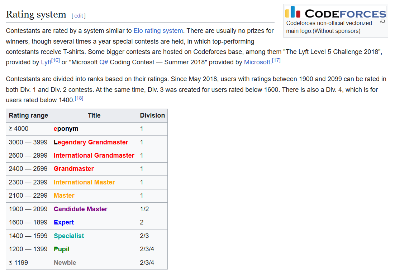Viewport: 395px width, 277px height.
Task: Click the orange International Master title
Action: (84, 182)
